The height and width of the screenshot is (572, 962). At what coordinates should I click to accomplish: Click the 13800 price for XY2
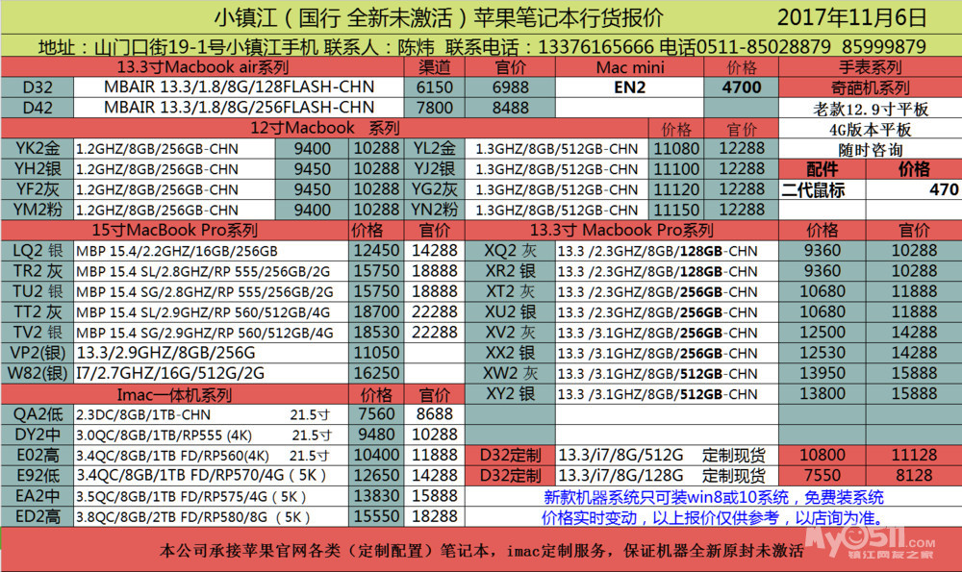tap(823, 393)
